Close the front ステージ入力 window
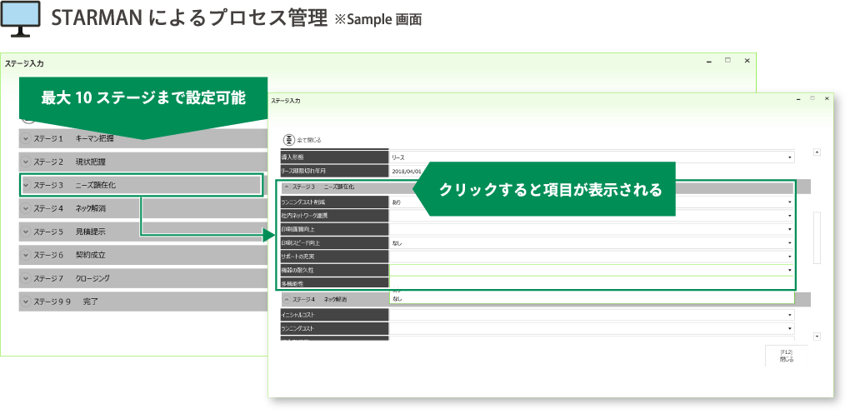Viewport: 850px width, 414px height. (x=827, y=98)
